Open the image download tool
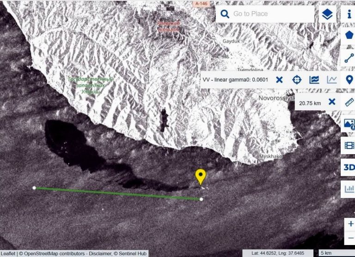The width and height of the screenshot is (355, 257). [x=349, y=124]
